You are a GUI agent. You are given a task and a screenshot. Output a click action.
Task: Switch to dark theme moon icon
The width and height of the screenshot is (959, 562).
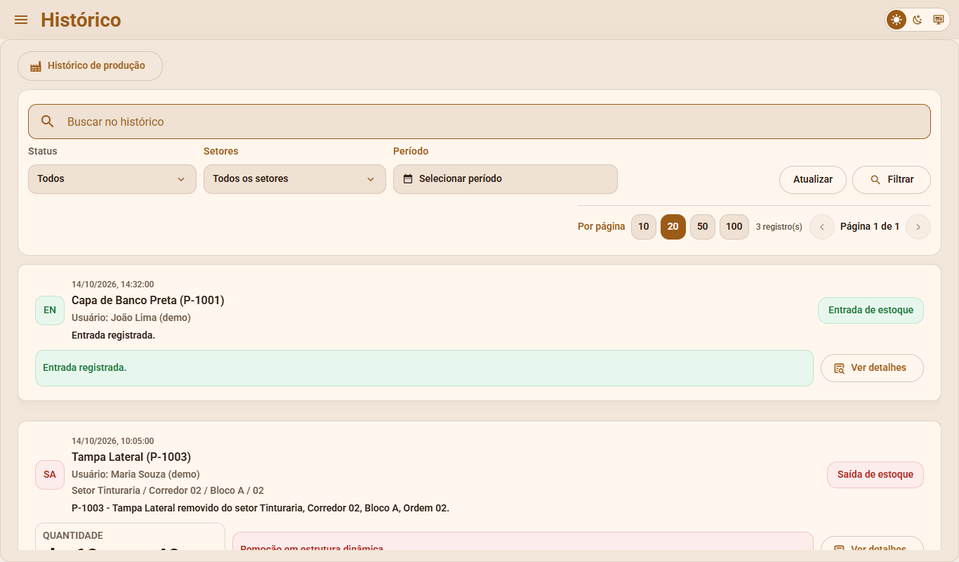[x=918, y=20]
